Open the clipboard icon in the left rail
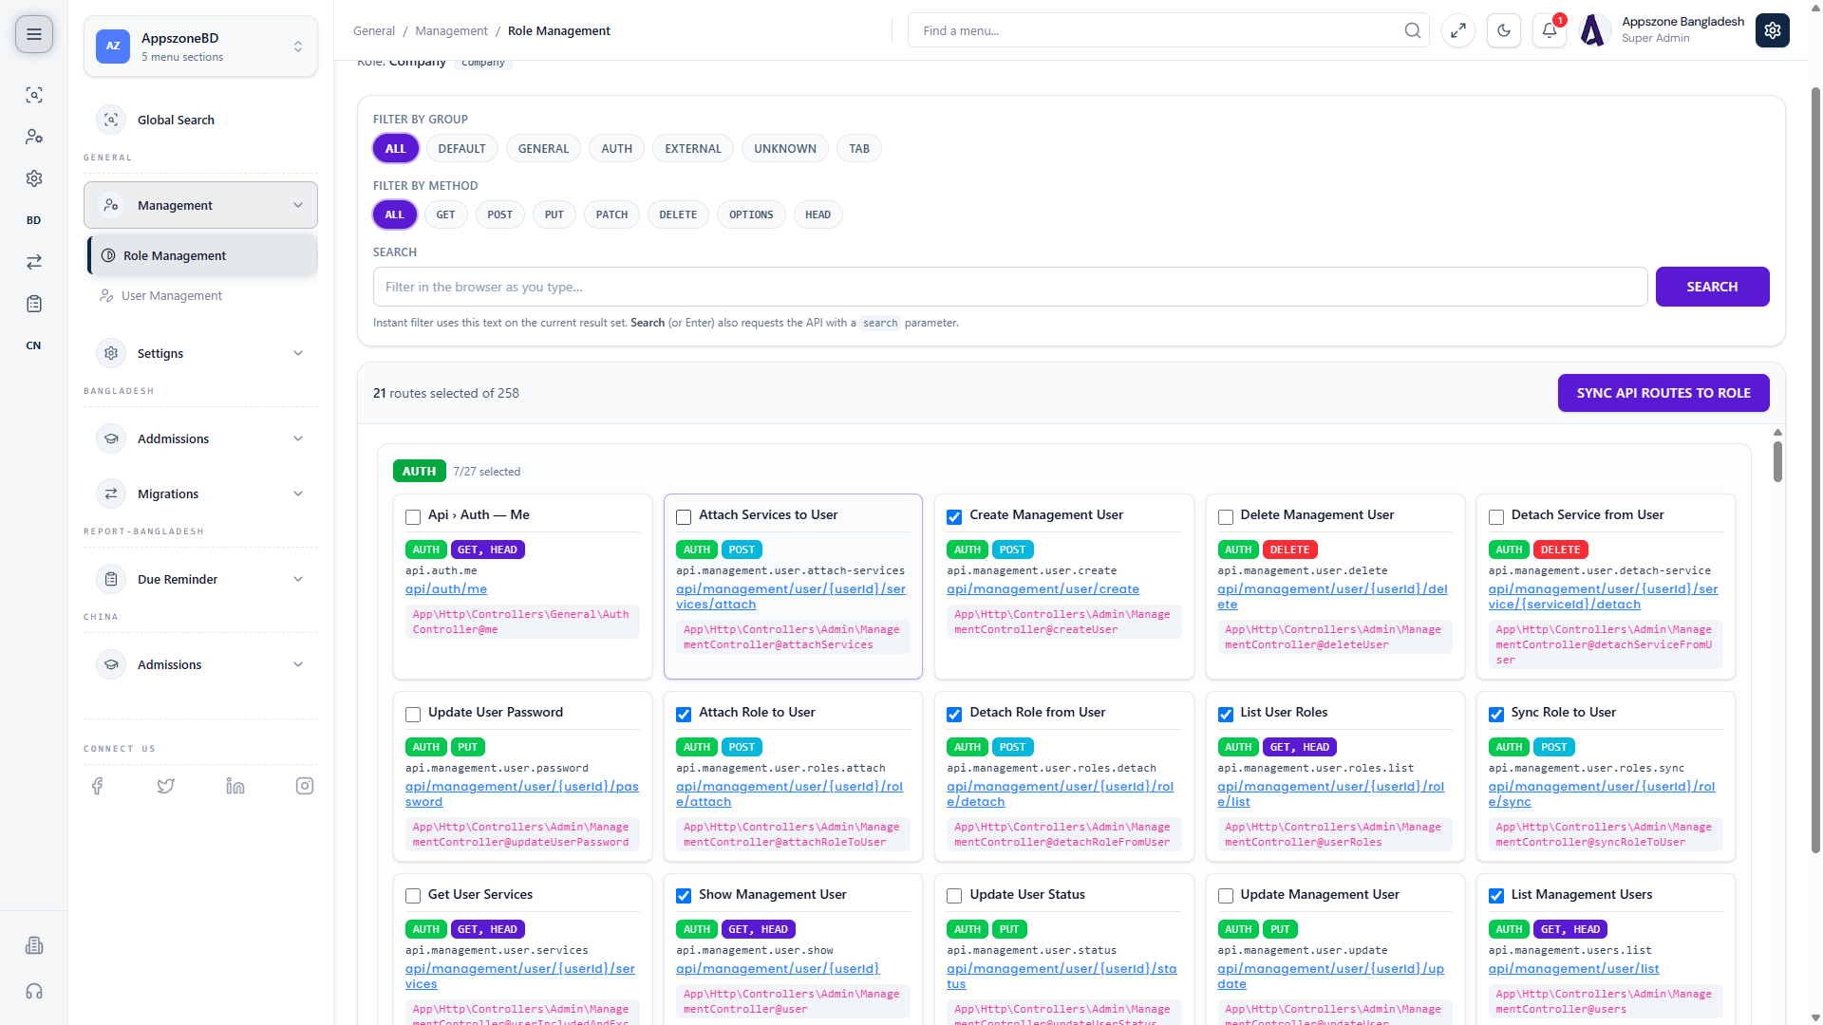This screenshot has width=1823, height=1025. [34, 304]
